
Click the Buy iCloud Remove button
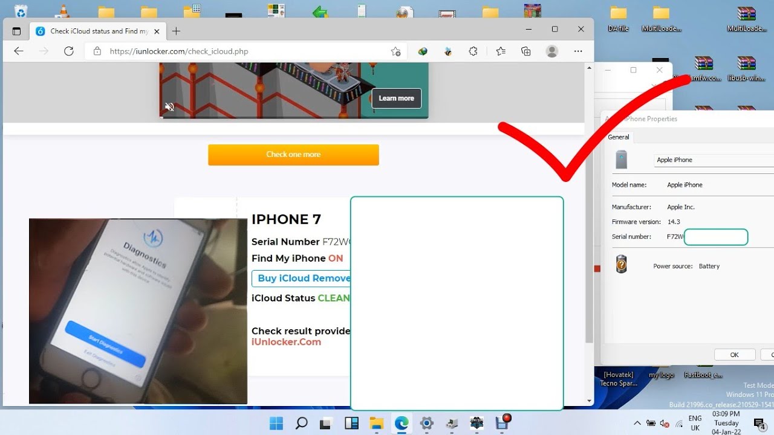(x=301, y=279)
